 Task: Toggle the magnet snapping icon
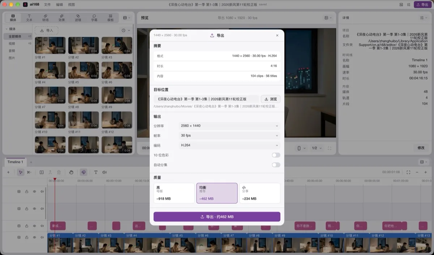point(84,172)
